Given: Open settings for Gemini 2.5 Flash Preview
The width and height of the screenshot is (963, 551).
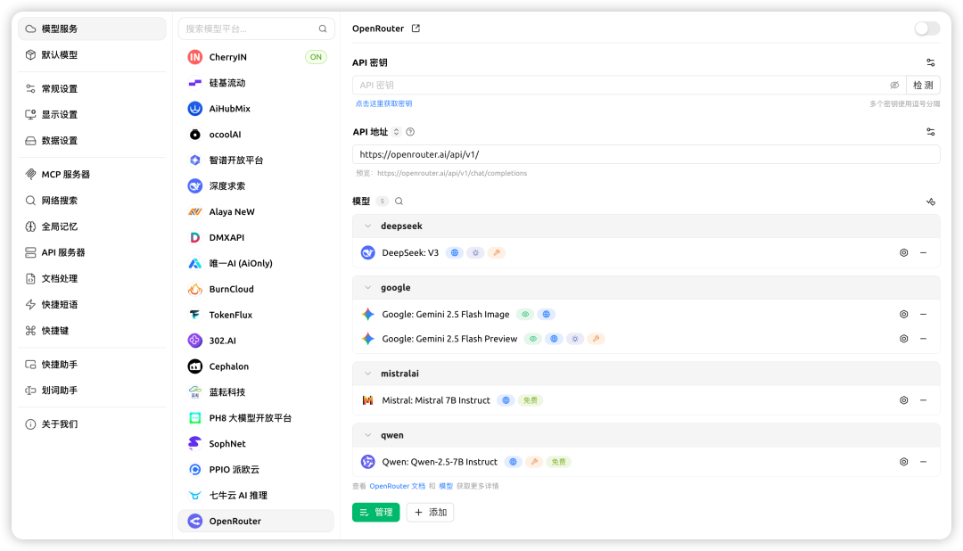Looking at the screenshot, I should point(903,339).
